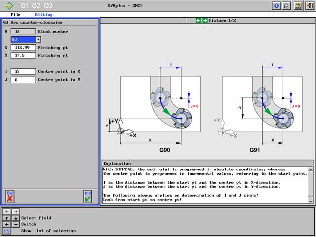Viewport: 316px width, 237px height.
Task: Select the I centre point in X field
Action: pos(23,71)
